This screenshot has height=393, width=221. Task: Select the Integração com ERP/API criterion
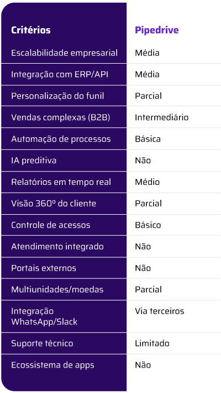point(60,74)
